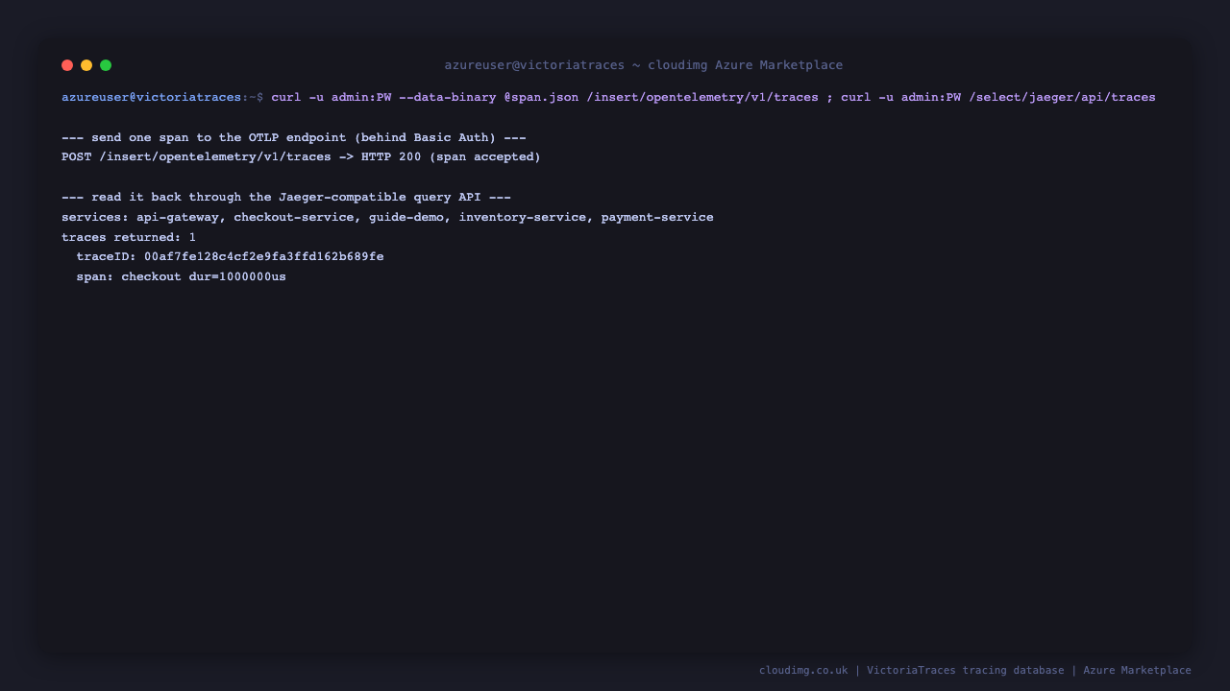Click 'inventory-service' in services list
1230x691 pixels.
click(523, 217)
